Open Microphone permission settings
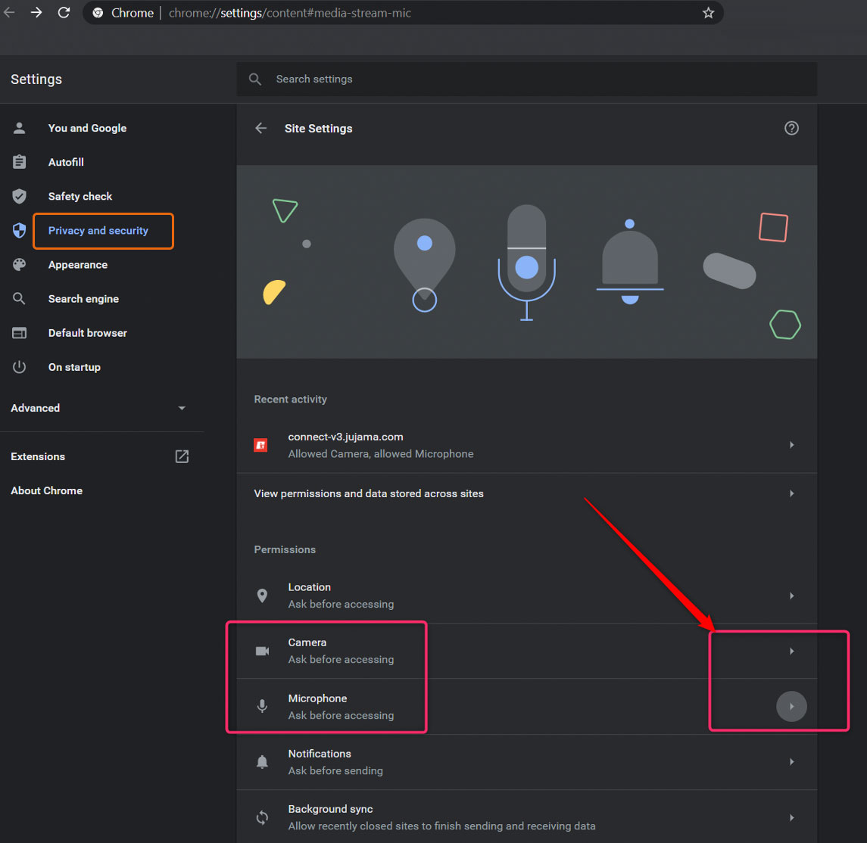 click(527, 707)
